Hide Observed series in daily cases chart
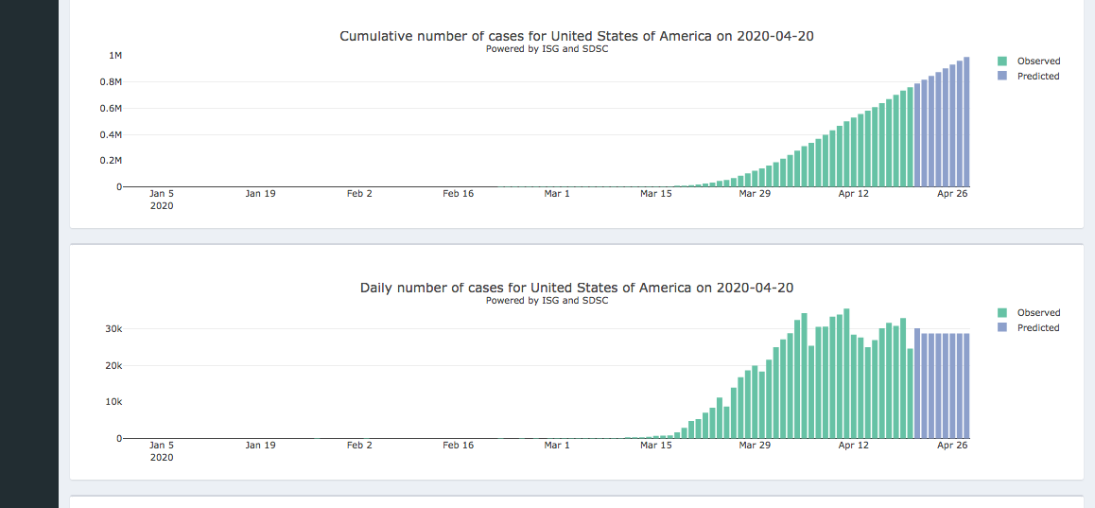Image resolution: width=1095 pixels, height=508 pixels. point(1038,313)
